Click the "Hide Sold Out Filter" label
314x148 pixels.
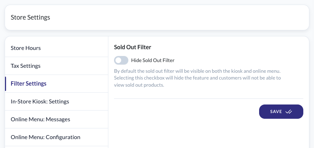tap(153, 60)
